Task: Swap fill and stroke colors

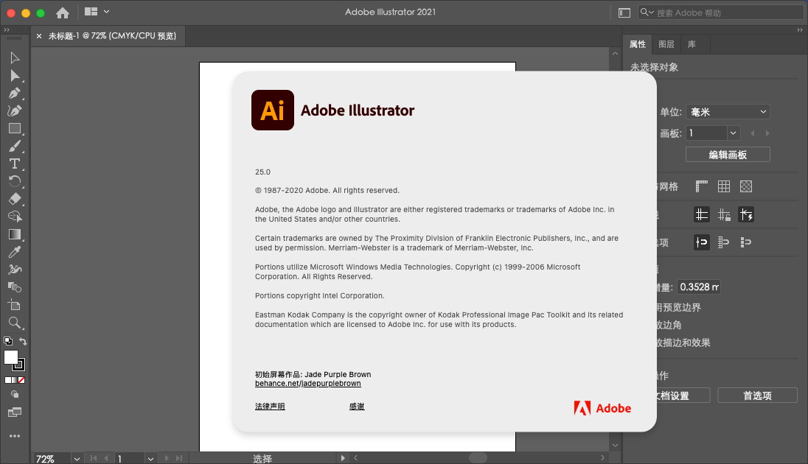Action: (x=23, y=341)
